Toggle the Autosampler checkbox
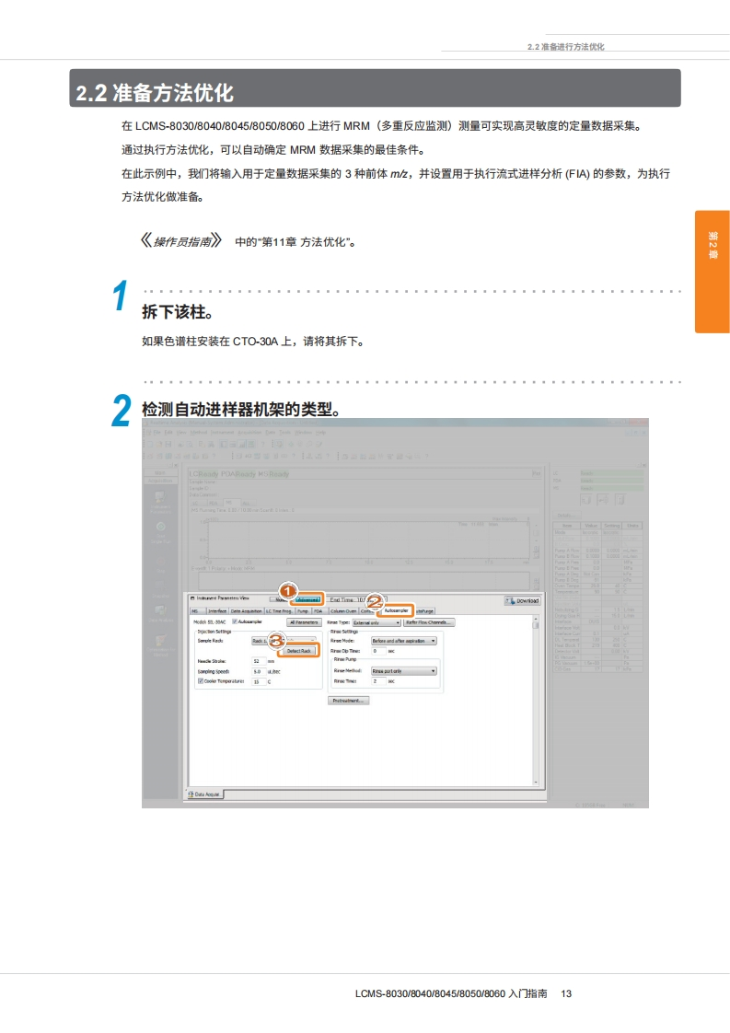730x1033 pixels. coord(235,621)
